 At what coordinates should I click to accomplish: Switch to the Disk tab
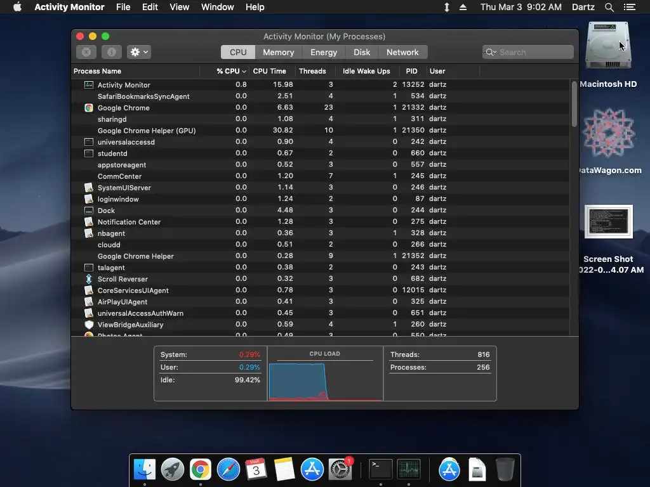[362, 52]
